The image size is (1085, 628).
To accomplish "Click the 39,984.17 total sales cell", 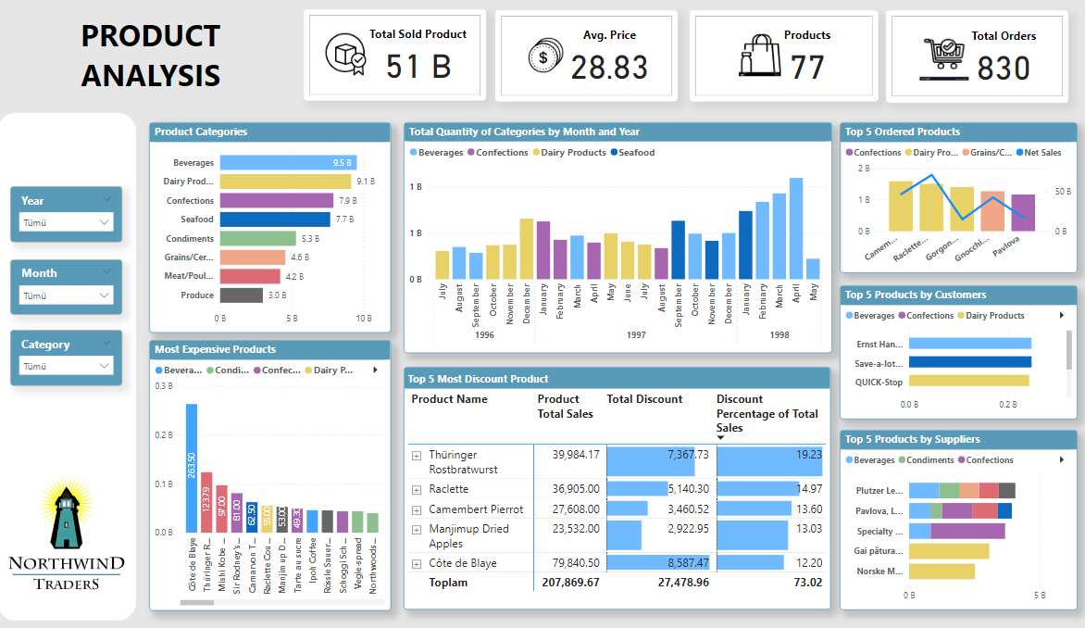I will (576, 455).
